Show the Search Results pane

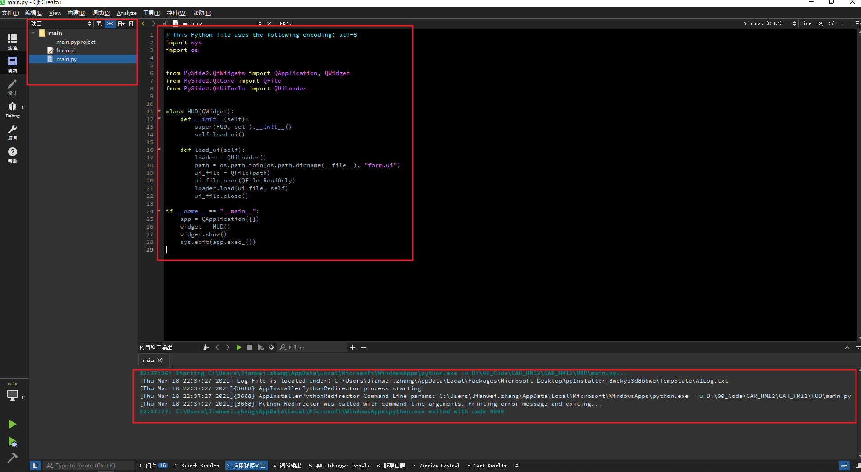tap(197, 466)
